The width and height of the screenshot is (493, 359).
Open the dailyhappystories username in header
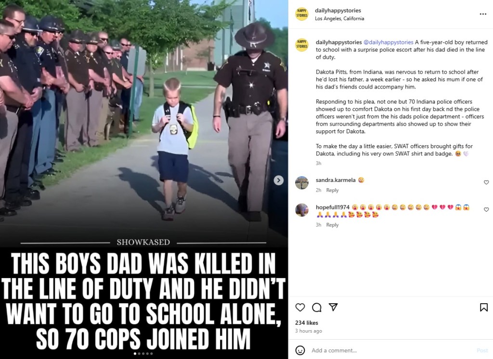[338, 11]
